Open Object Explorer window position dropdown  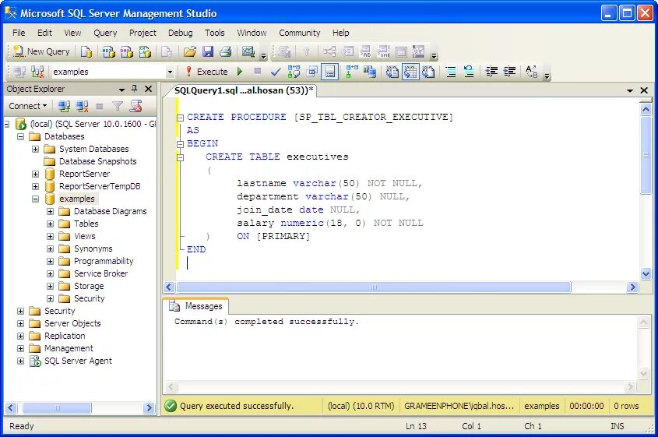[121, 90]
